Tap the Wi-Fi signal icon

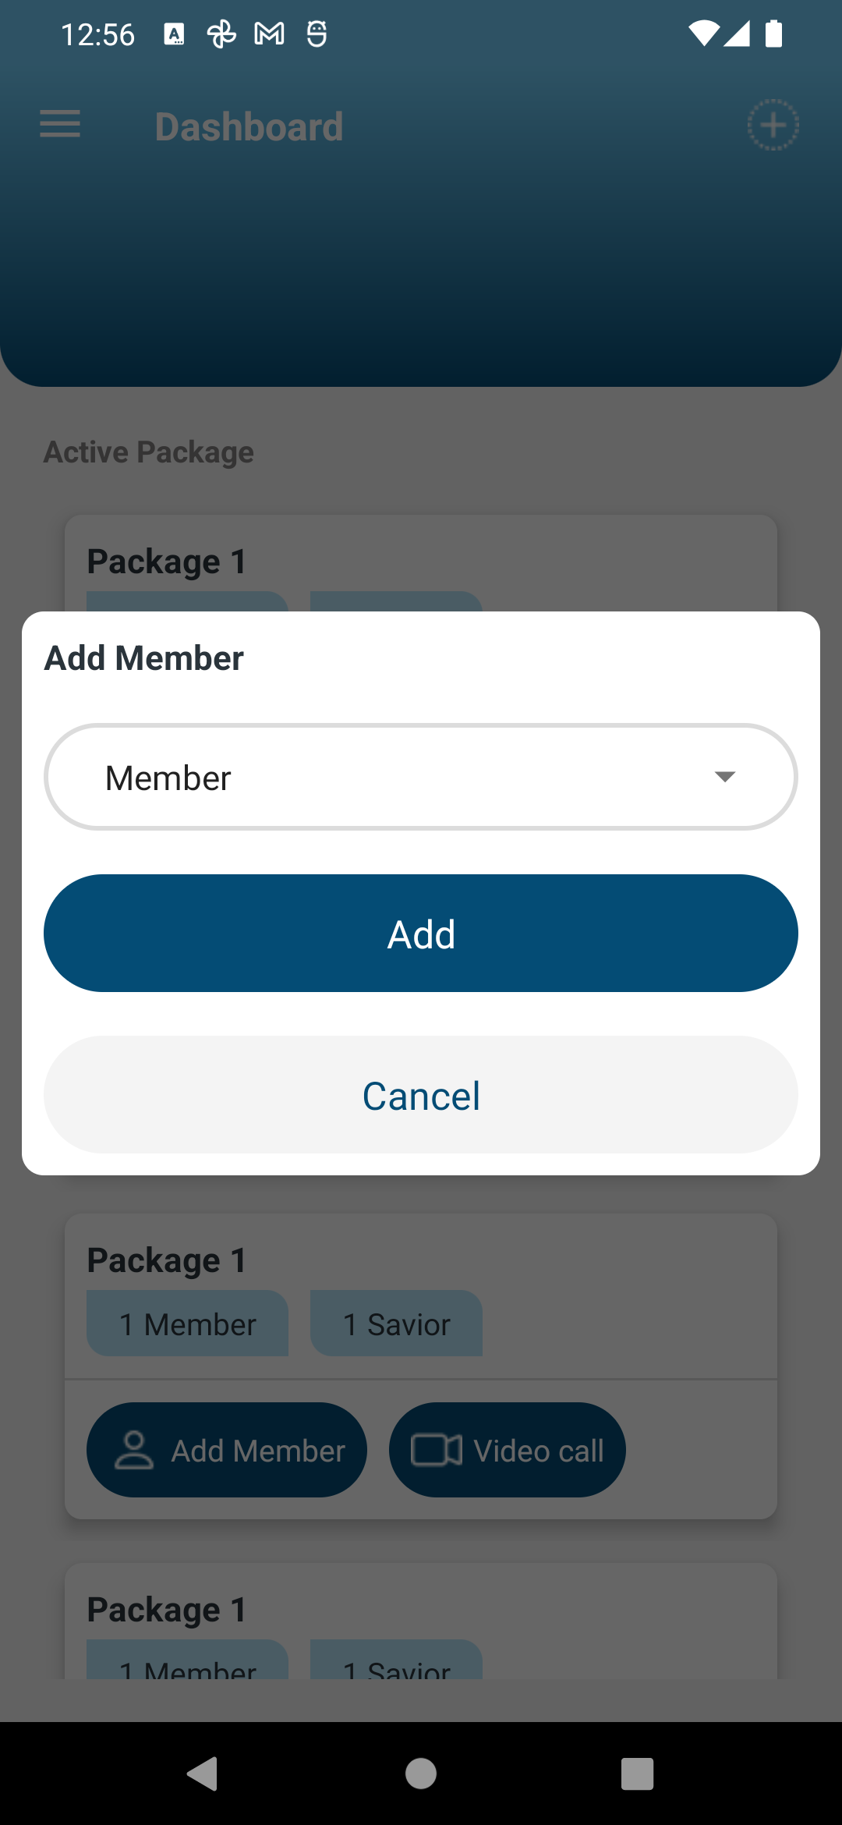pos(703,34)
